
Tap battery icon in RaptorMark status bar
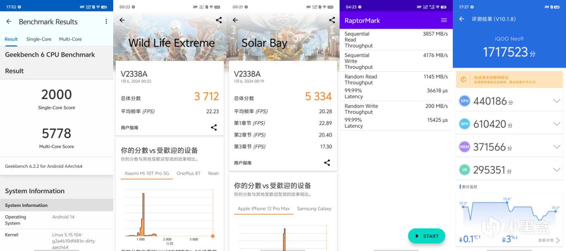pos(444,7)
